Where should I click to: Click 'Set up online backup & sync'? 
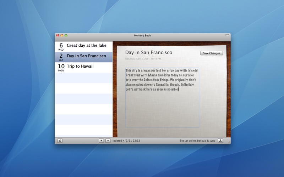(x=197, y=141)
